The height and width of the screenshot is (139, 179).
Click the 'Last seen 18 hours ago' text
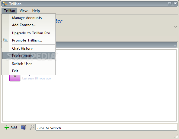(37, 79)
